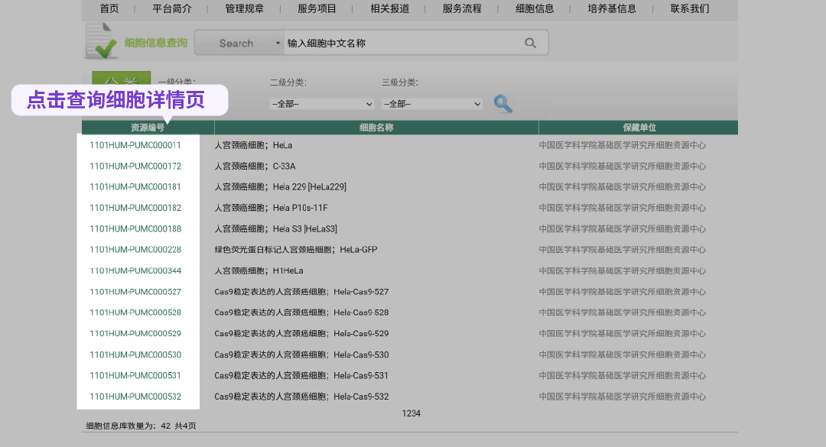Click cell name Hela-Cas9-532
Image resolution: width=826 pixels, height=447 pixels.
click(361, 397)
